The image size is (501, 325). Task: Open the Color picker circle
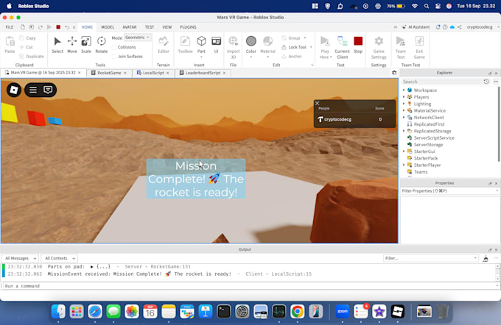pos(251,41)
